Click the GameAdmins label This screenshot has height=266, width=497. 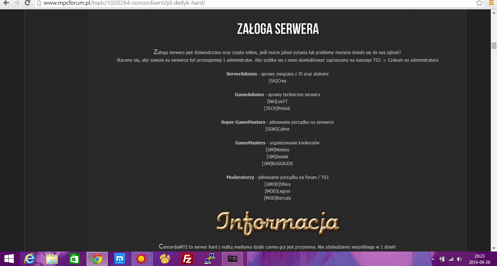pyautogui.click(x=249, y=95)
